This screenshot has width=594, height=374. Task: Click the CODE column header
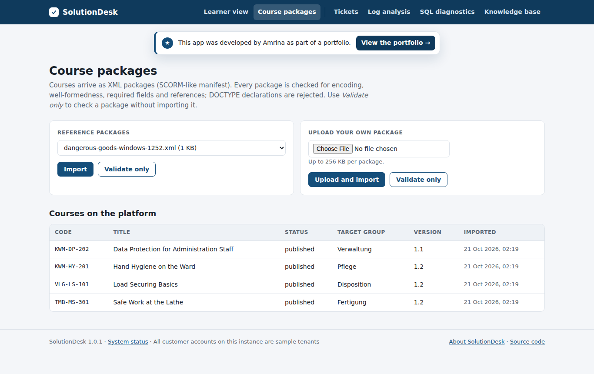[63, 232]
